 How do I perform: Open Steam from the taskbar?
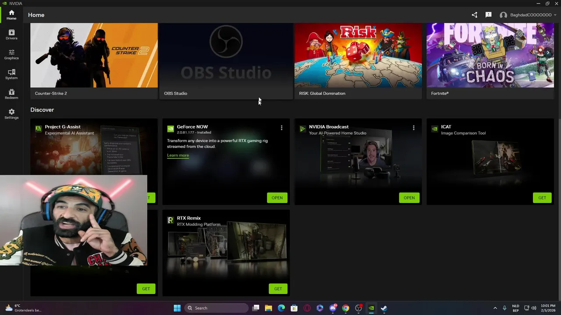pyautogui.click(x=384, y=308)
